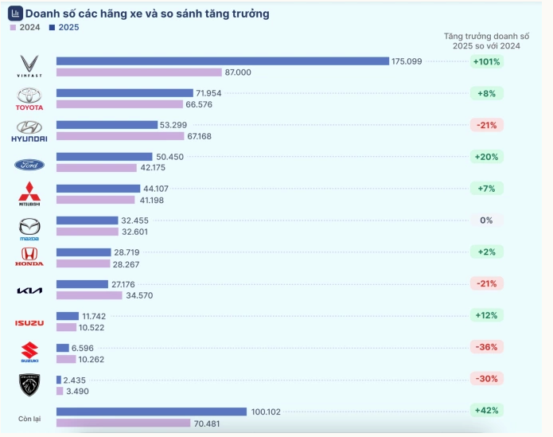Click the Mazda logo
Viewport: 553px width, 437px height.
coord(29,229)
